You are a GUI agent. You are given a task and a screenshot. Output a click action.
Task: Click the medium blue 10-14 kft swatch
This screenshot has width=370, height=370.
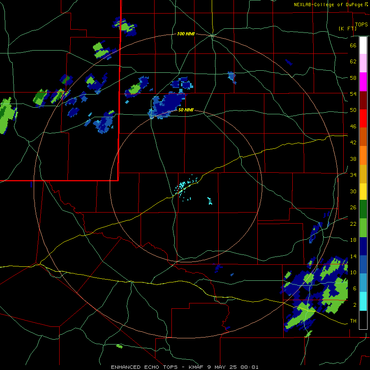[x=363, y=264]
